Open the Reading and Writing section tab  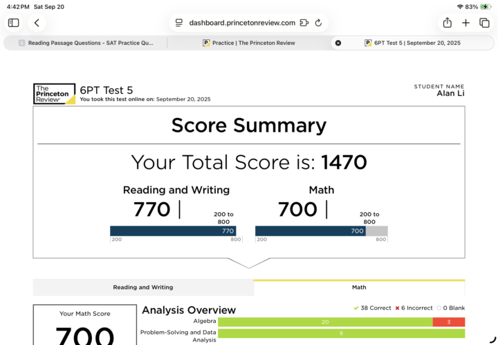tap(143, 287)
